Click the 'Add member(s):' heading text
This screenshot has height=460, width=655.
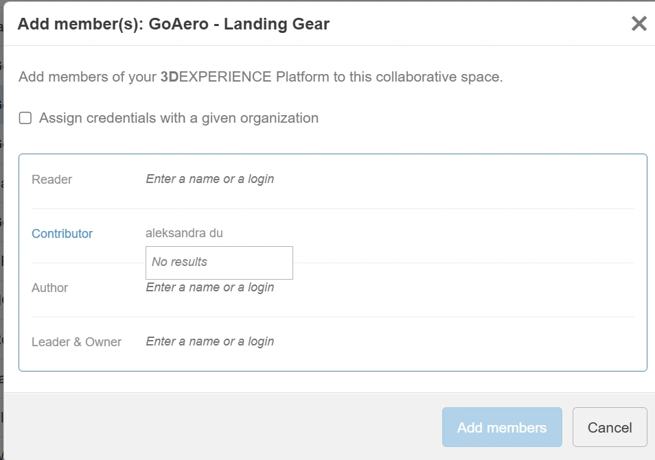[x=81, y=25]
